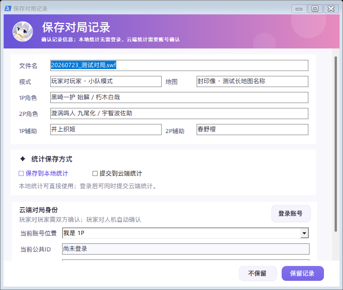The width and height of the screenshot is (343, 290).
Task: Click the 不保留 button
Action: [258, 273]
